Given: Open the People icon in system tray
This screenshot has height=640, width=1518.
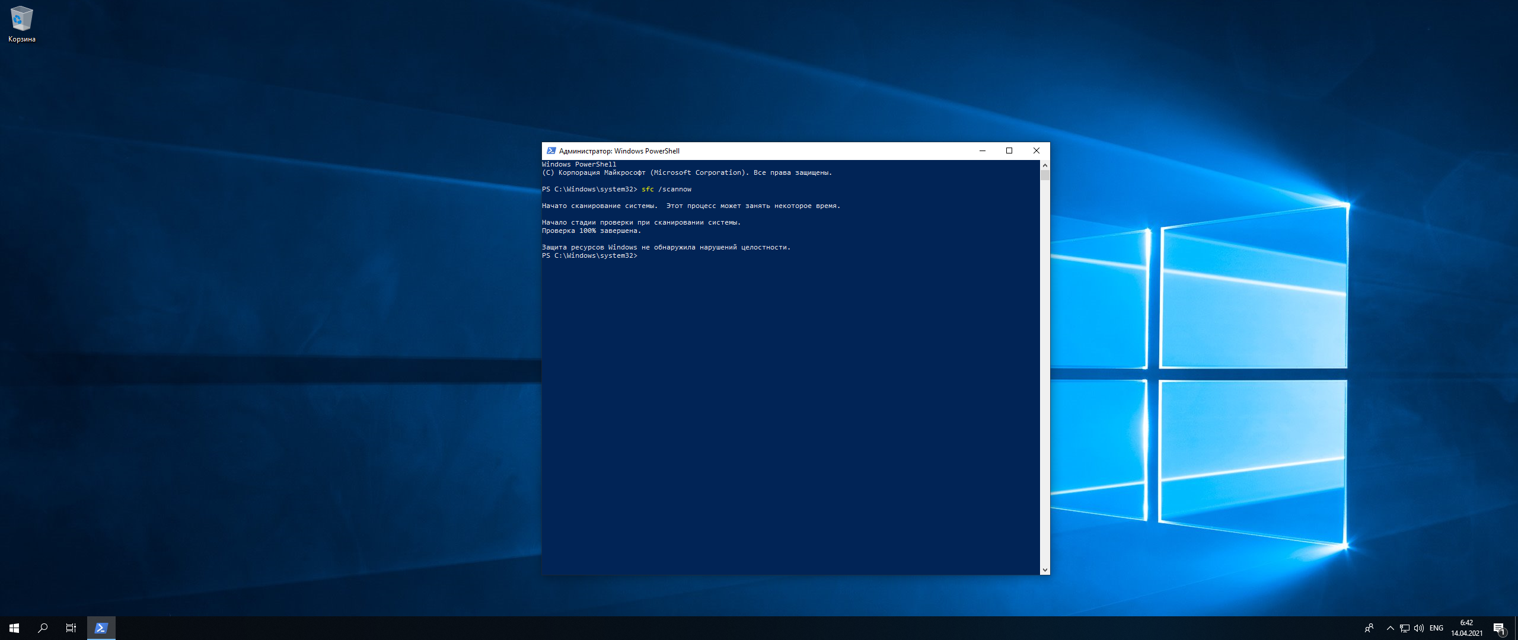Looking at the screenshot, I should pyautogui.click(x=1369, y=628).
